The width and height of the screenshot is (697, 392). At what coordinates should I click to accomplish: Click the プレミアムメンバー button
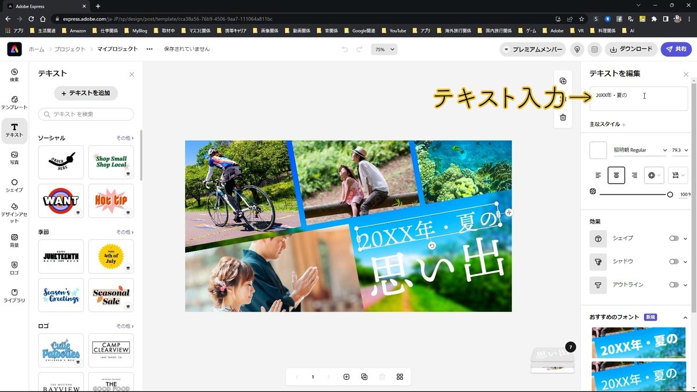click(533, 49)
